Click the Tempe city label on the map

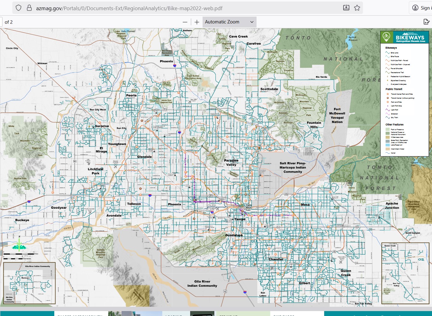(240, 219)
